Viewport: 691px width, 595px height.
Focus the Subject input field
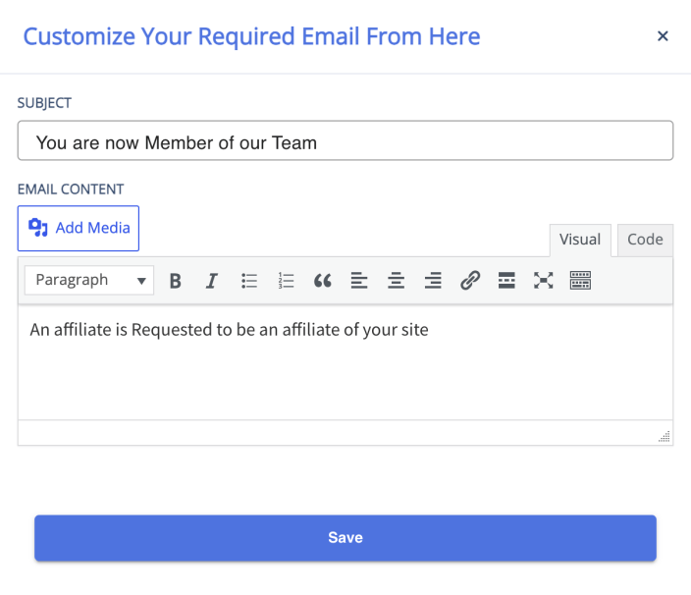coord(345,140)
